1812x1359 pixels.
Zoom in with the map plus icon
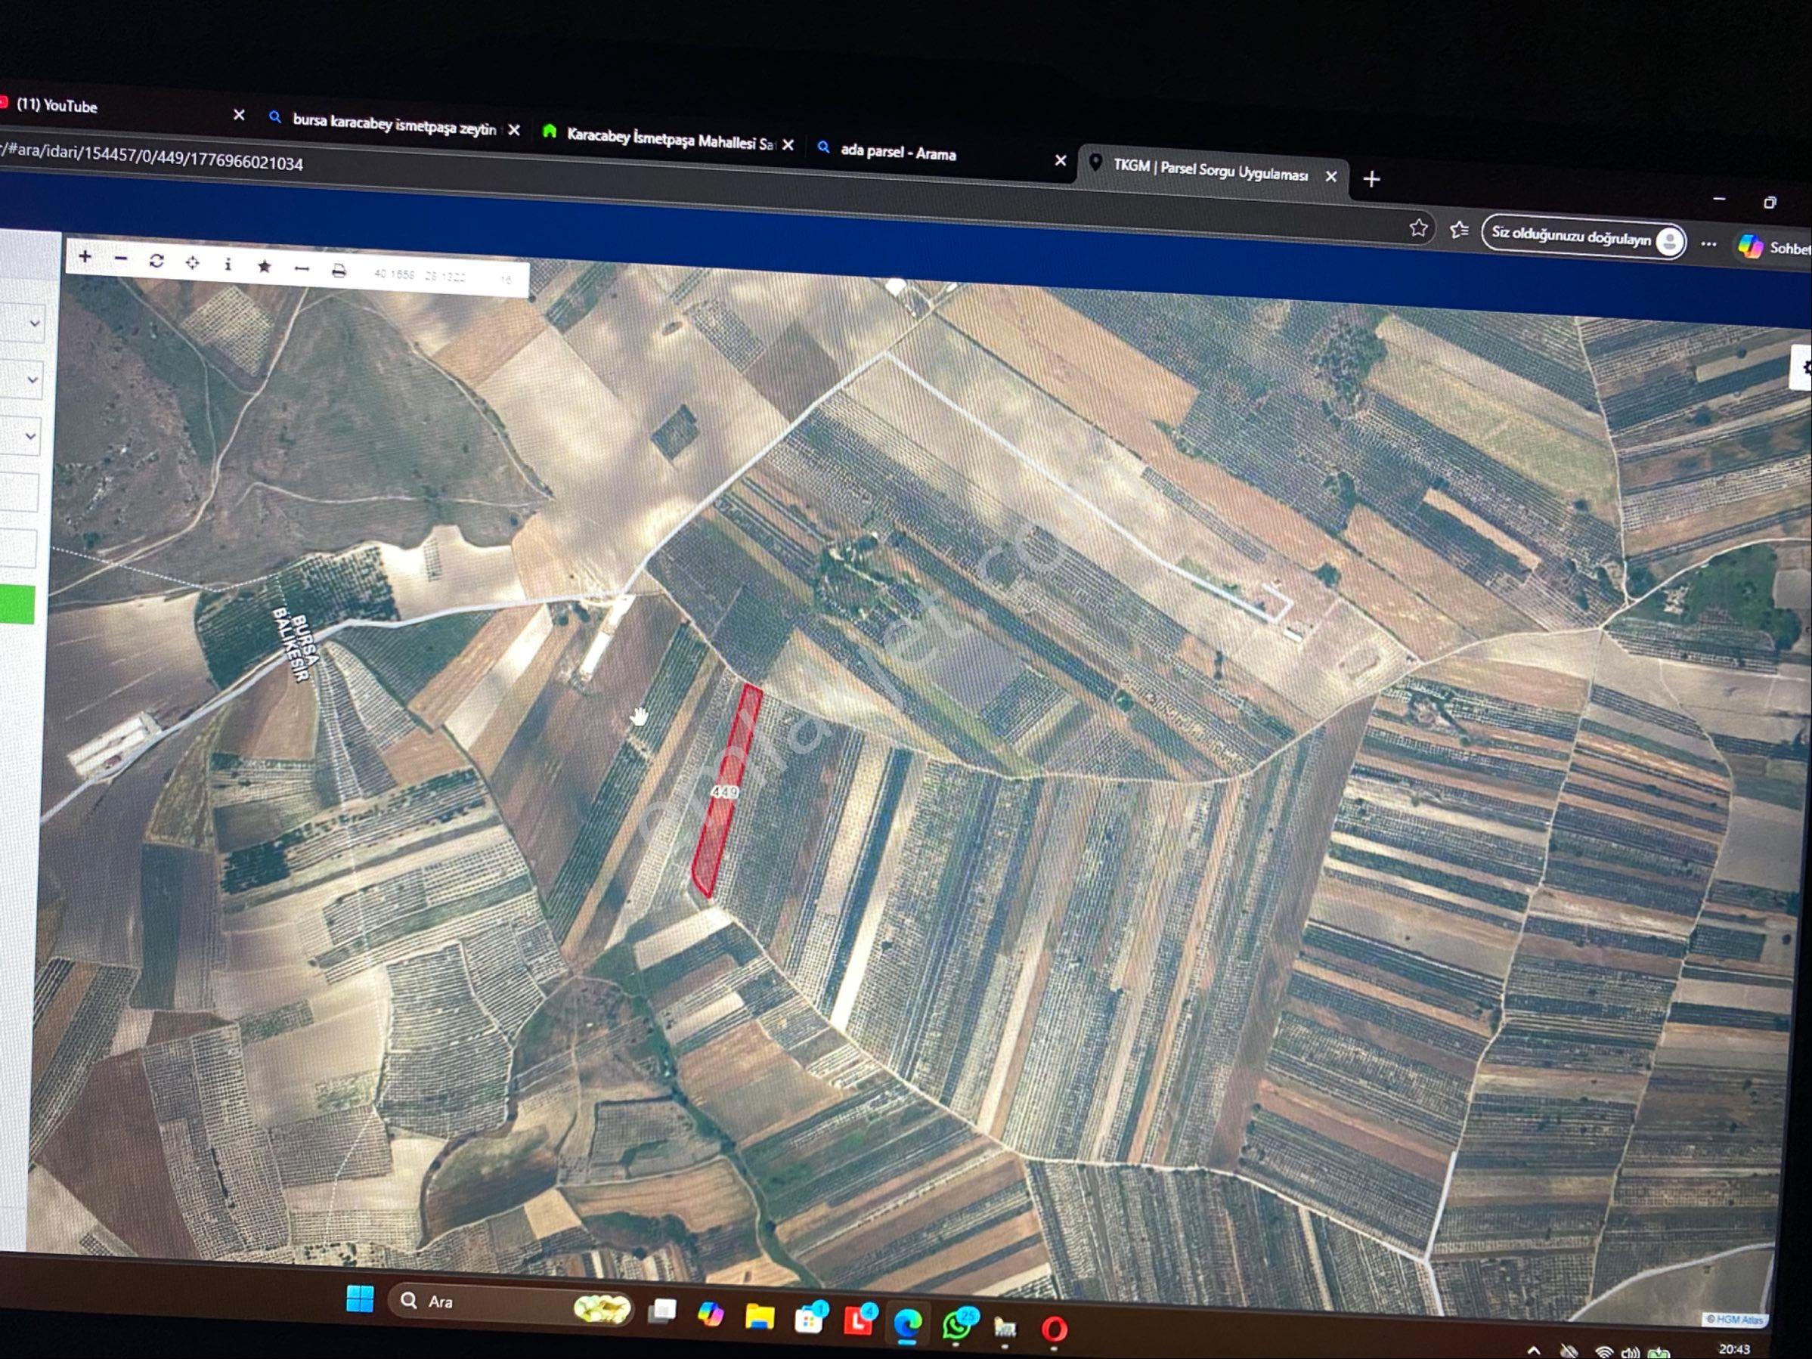point(85,257)
